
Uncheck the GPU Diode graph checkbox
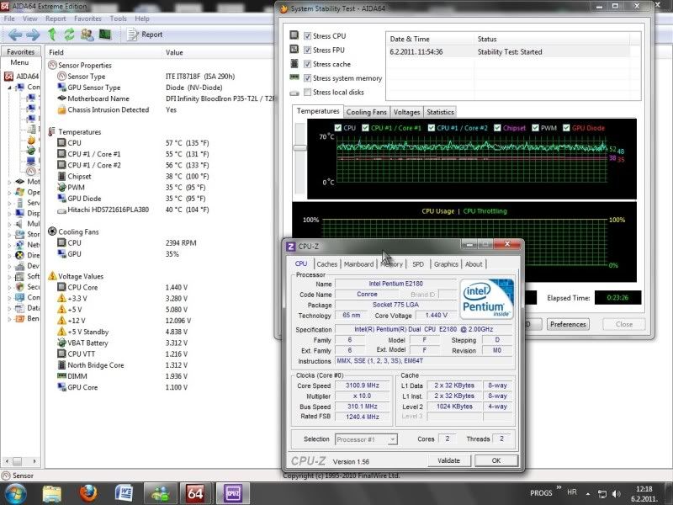tap(566, 128)
